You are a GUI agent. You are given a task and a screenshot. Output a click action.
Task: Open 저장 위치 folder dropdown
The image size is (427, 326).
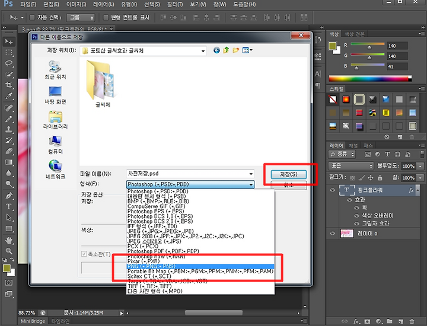point(203,51)
